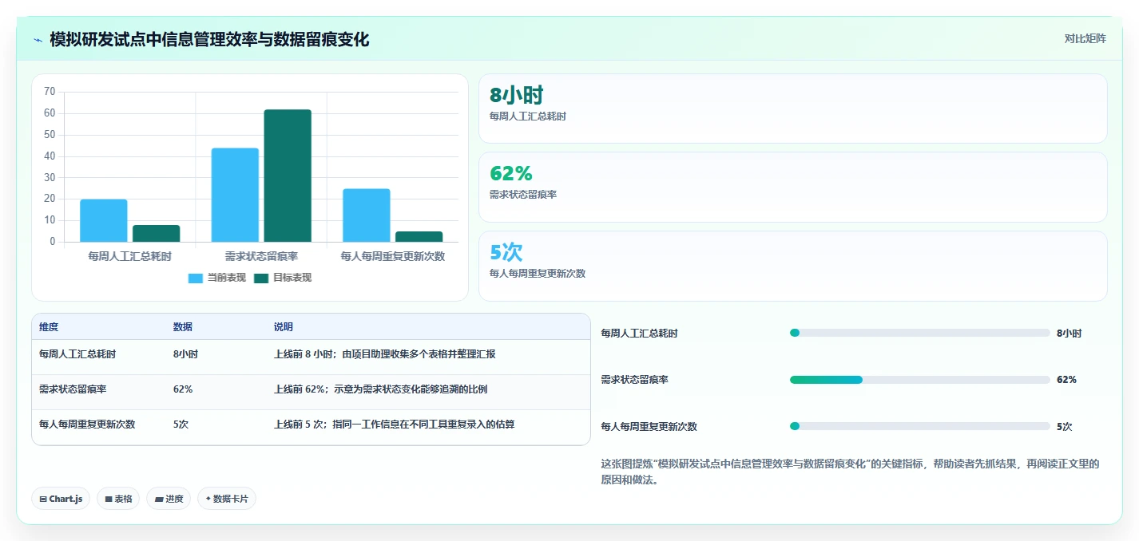Click the tall target bar for 需求状态留痕率
Screen dimensions: 1139x541
pos(288,176)
